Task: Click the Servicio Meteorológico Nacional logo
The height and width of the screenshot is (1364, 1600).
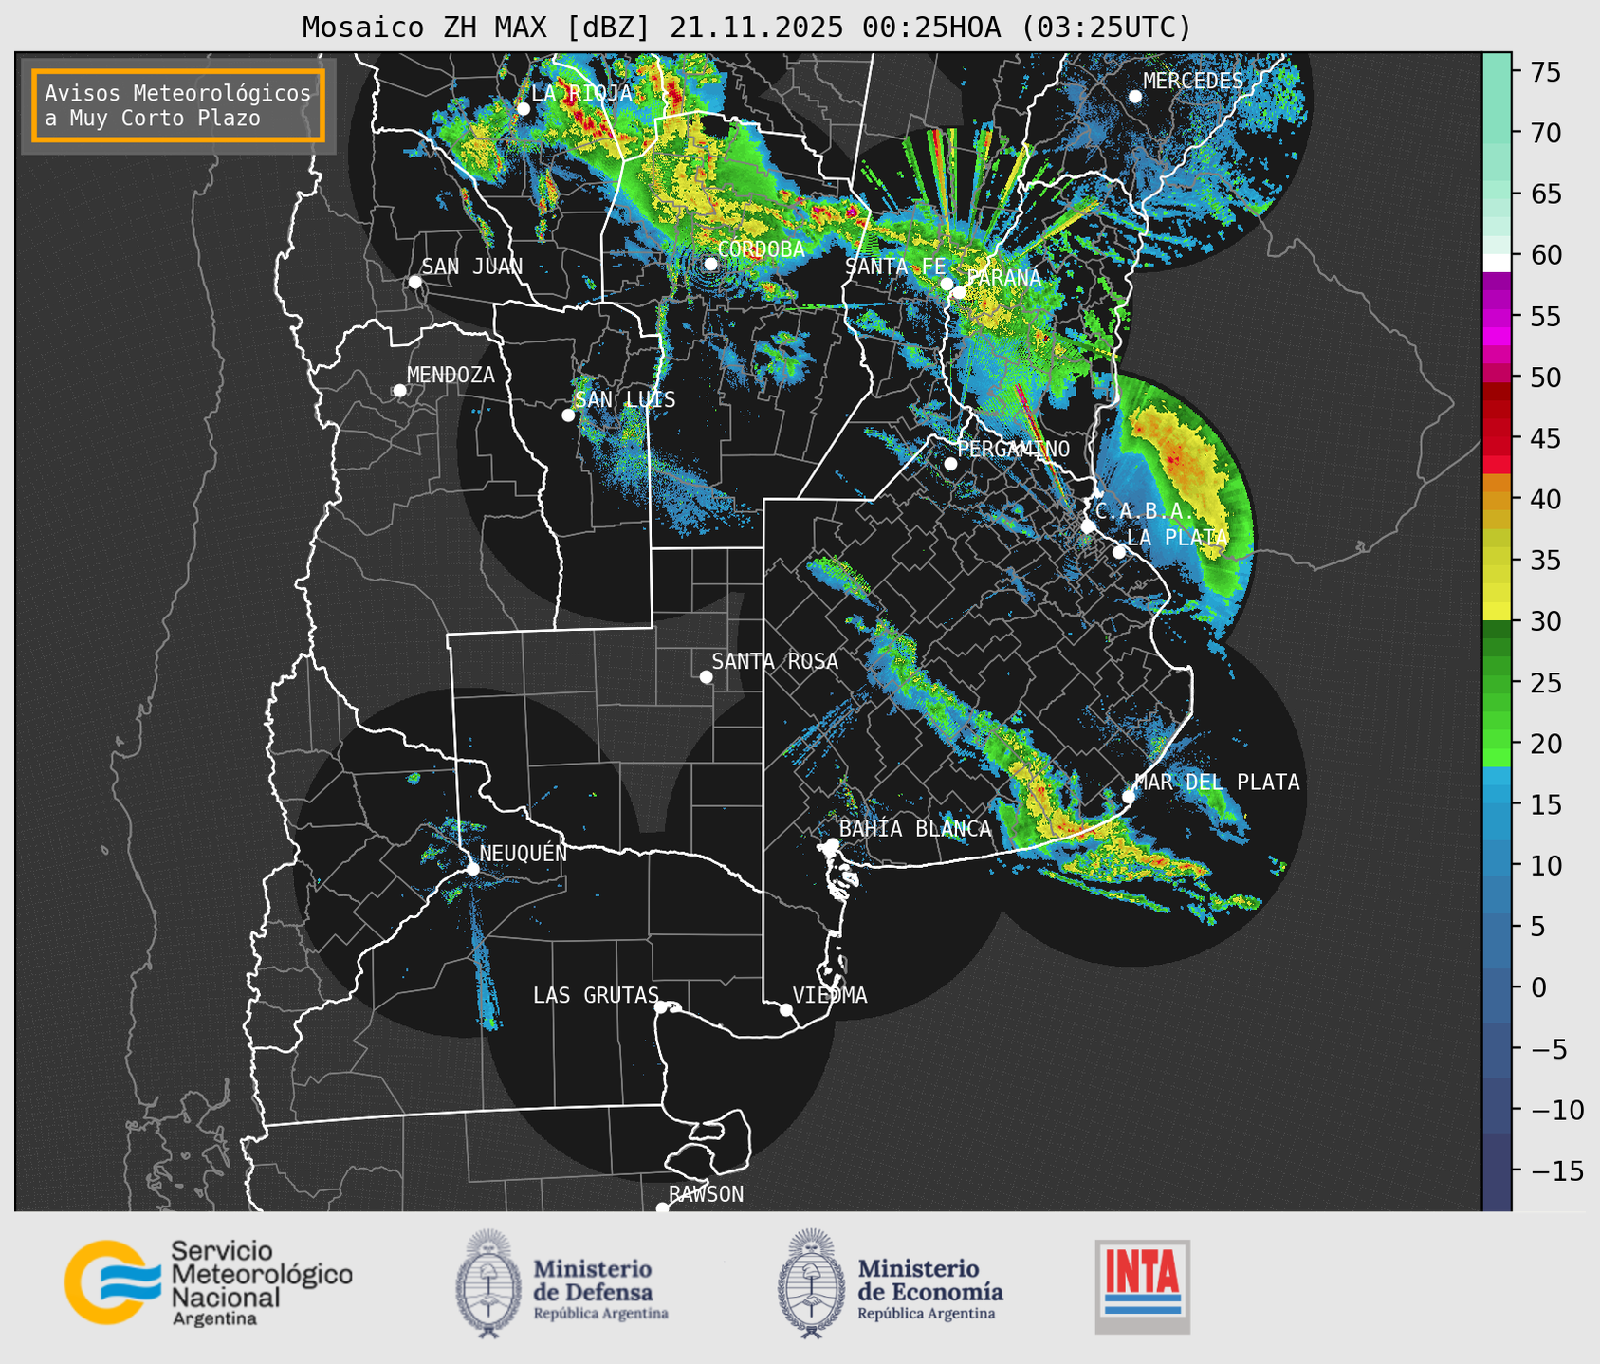Action: (x=209, y=1282)
